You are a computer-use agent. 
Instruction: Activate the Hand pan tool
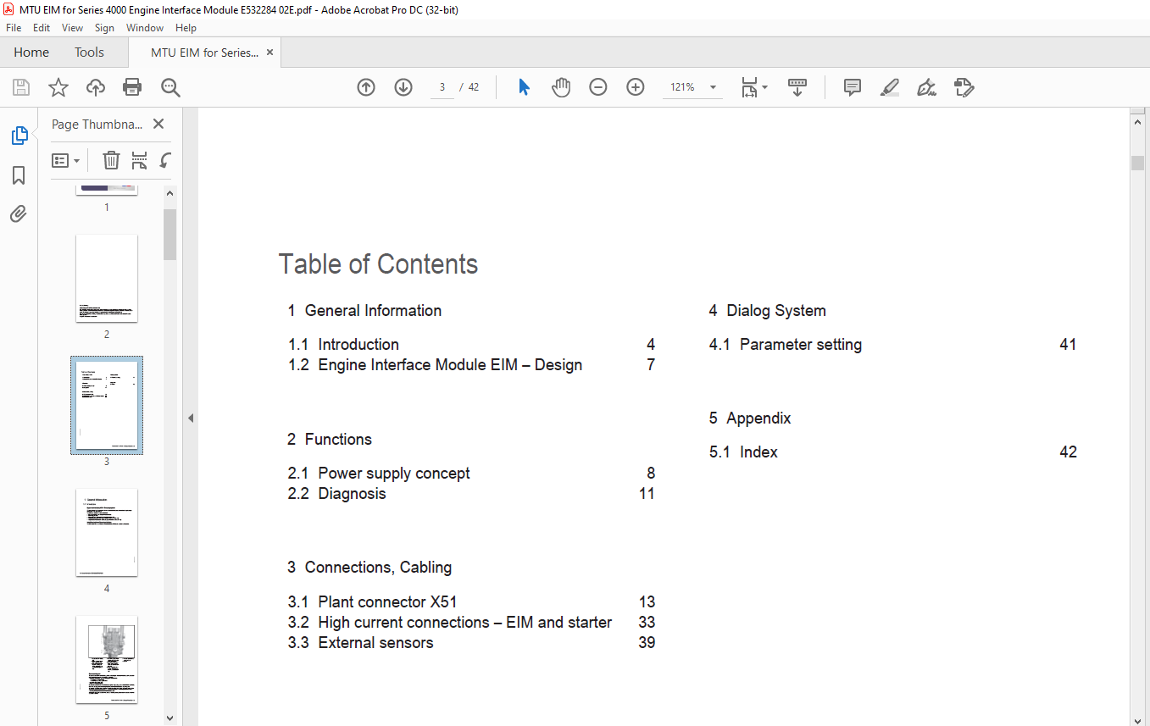point(561,87)
